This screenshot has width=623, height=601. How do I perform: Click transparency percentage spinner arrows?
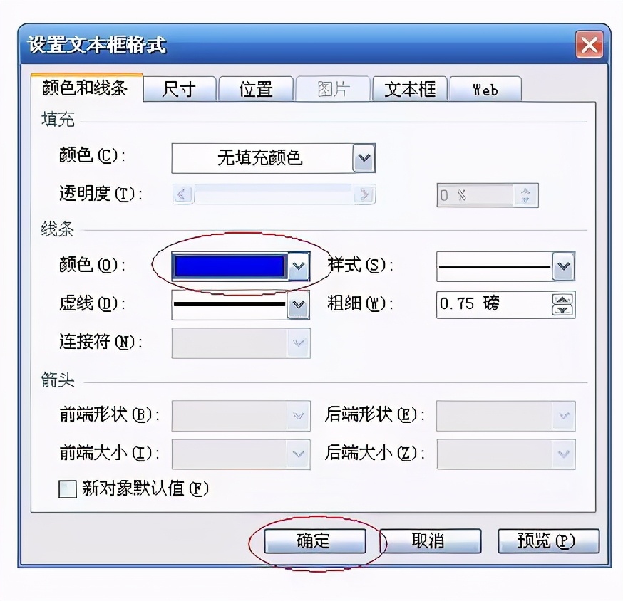[x=525, y=195]
